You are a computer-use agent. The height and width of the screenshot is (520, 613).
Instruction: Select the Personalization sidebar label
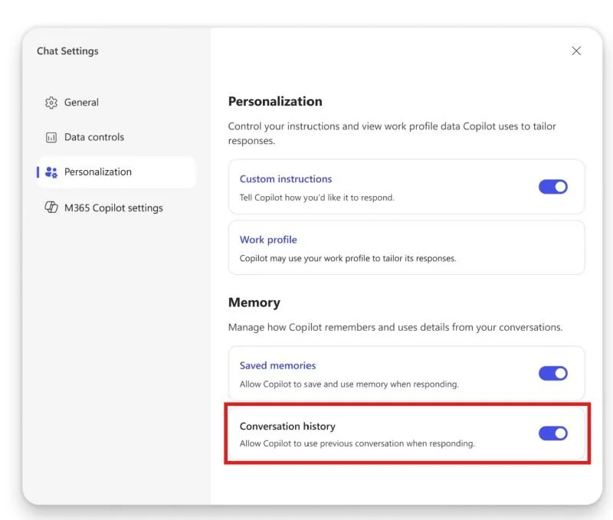[98, 172]
